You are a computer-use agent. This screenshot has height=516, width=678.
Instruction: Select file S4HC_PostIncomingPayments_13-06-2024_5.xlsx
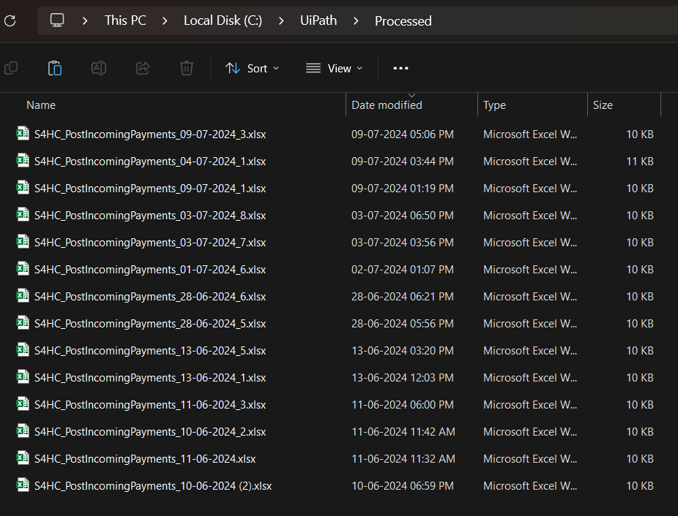150,351
